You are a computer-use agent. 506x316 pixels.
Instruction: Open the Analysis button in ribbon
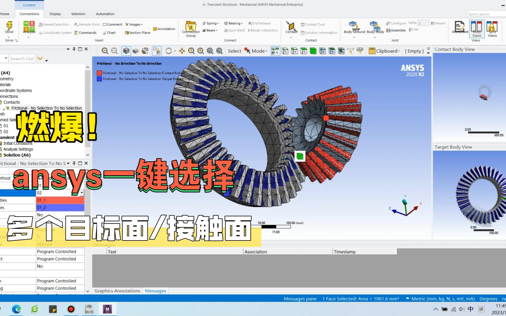tap(29, 27)
